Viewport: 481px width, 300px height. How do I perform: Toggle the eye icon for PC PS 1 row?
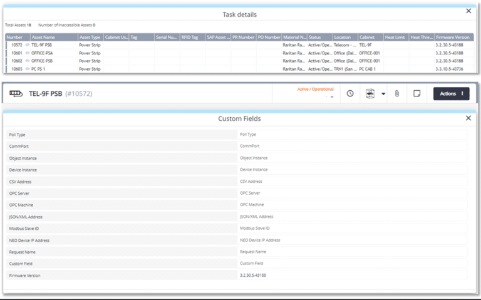pyautogui.click(x=28, y=69)
